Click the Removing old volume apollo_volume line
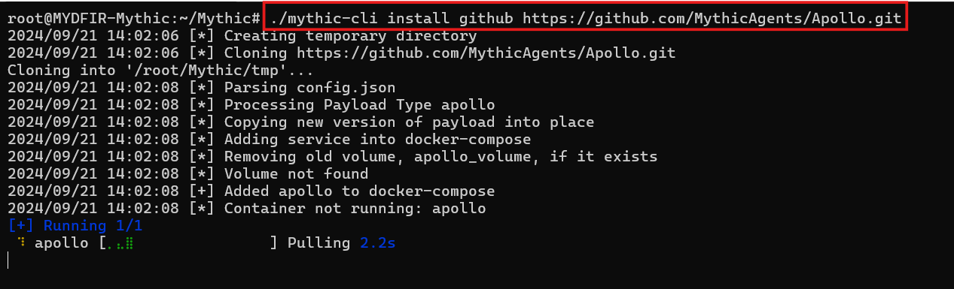 click(x=332, y=157)
